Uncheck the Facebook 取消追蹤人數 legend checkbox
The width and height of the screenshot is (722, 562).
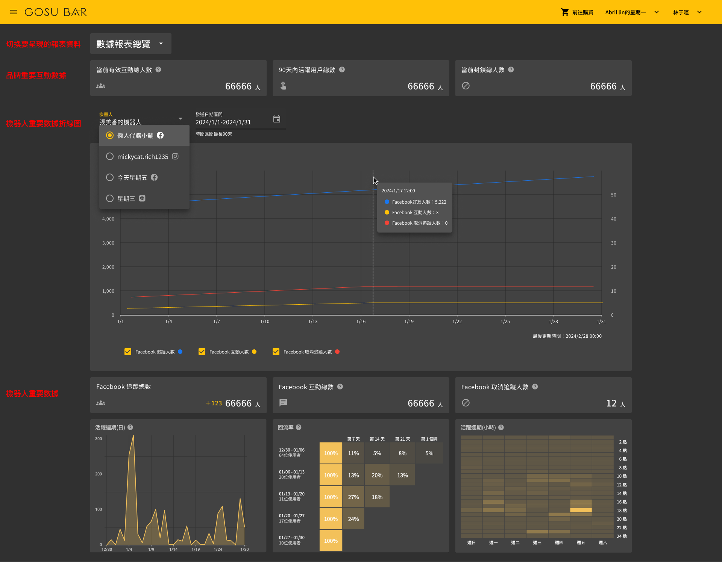pyautogui.click(x=276, y=352)
